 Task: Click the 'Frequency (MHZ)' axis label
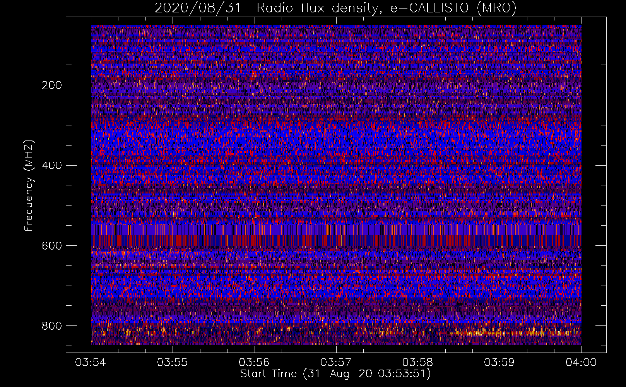click(29, 185)
